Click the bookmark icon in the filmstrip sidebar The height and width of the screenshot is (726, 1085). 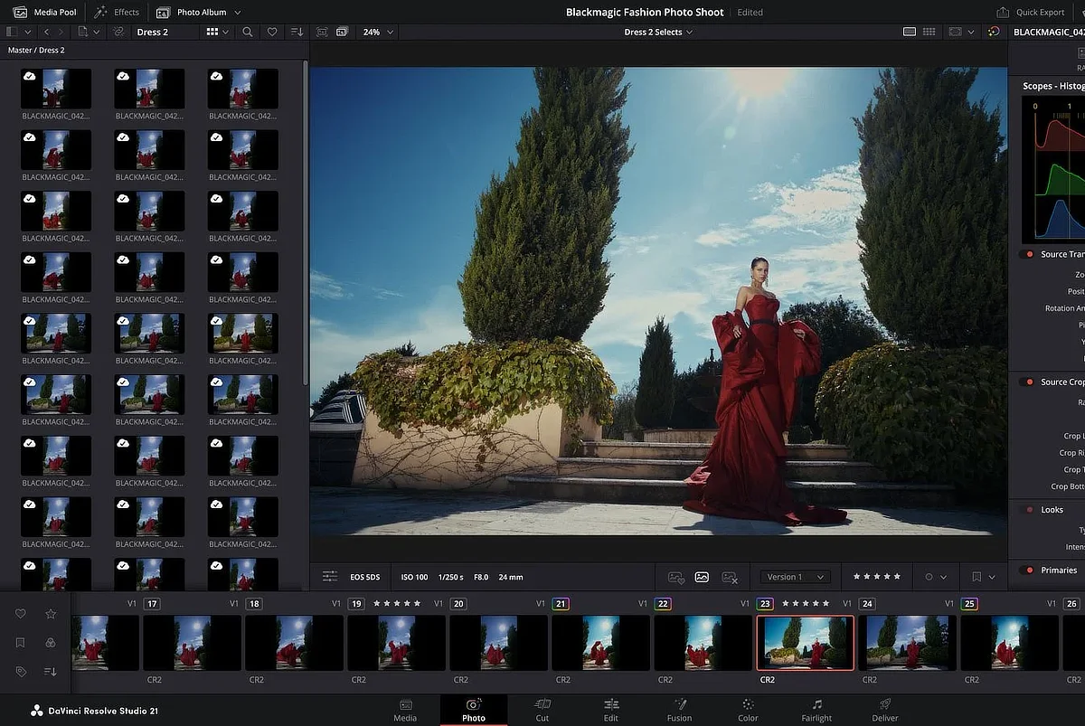tap(21, 643)
